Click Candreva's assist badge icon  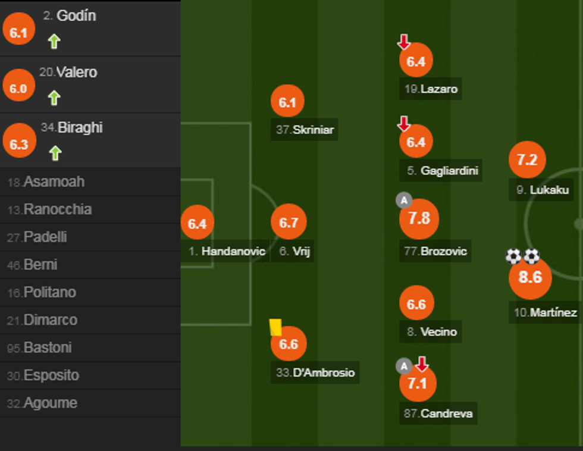click(x=404, y=366)
